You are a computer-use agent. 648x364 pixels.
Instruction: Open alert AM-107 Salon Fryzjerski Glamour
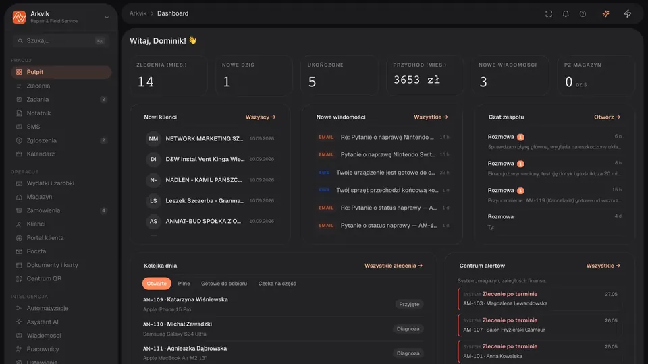tap(540, 325)
